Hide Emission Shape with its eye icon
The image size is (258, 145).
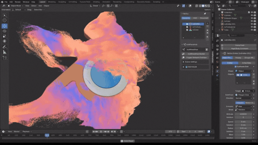click(x=252, y=18)
